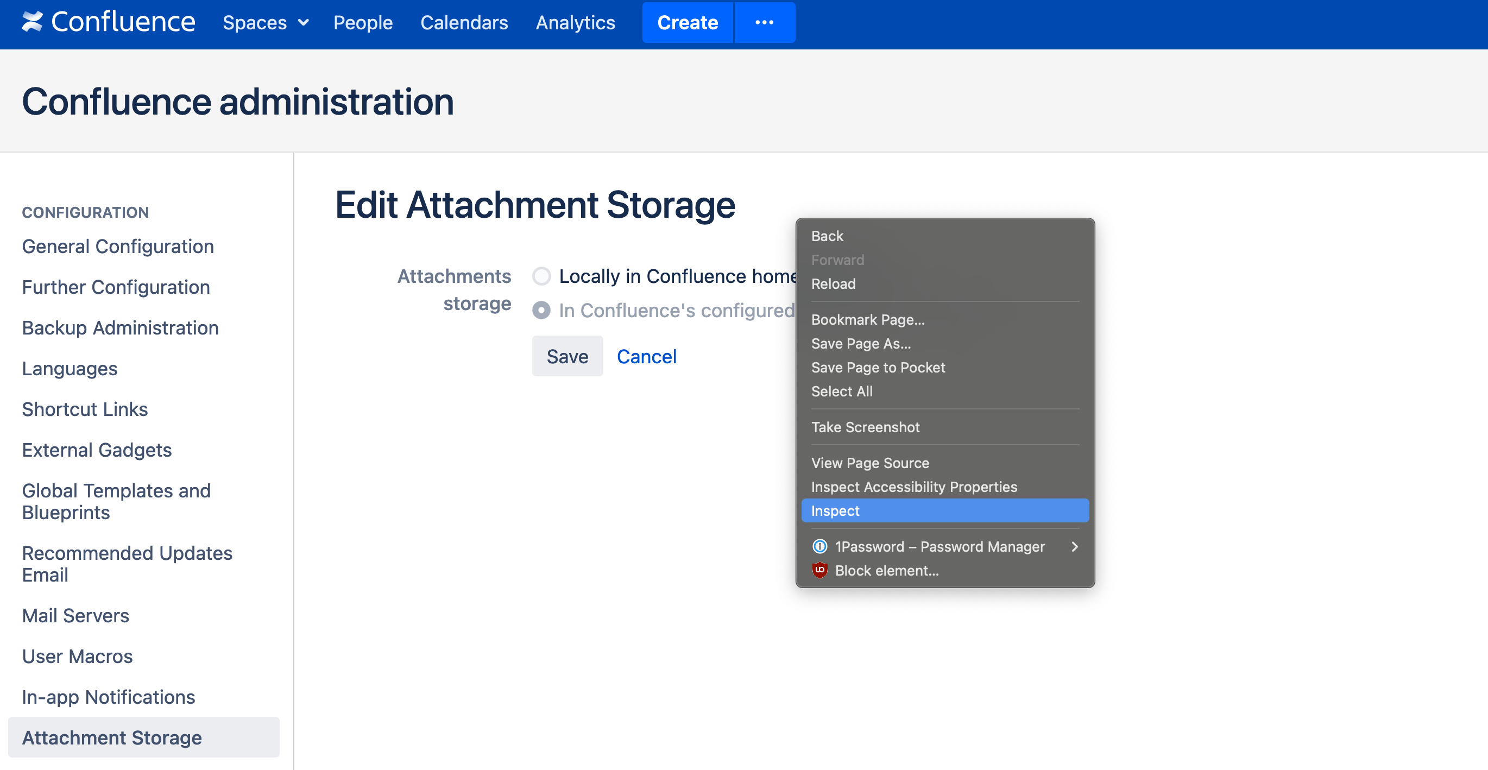Open General Configuration in sidebar
The image size is (1488, 770).
click(118, 246)
